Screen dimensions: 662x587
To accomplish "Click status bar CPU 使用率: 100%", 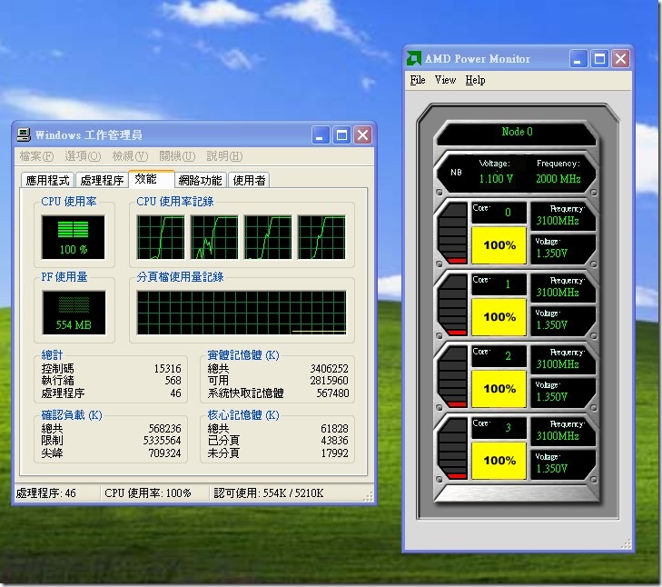I will [148, 493].
